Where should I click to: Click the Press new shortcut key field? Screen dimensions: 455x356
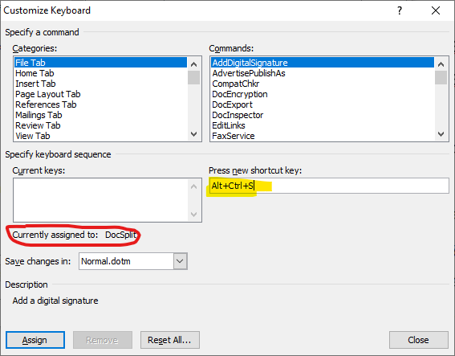(329, 186)
